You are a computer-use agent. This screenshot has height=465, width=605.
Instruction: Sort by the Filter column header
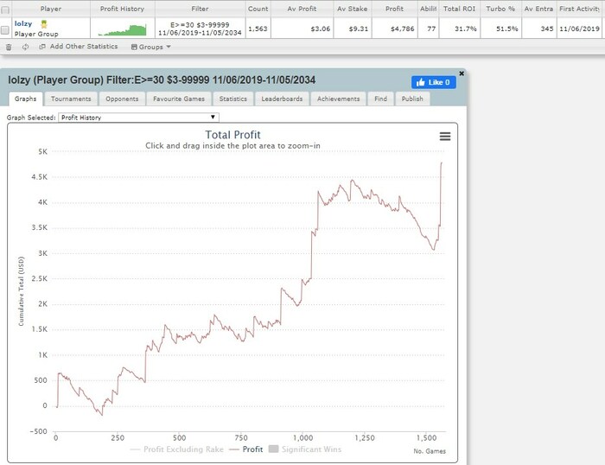pos(200,9)
